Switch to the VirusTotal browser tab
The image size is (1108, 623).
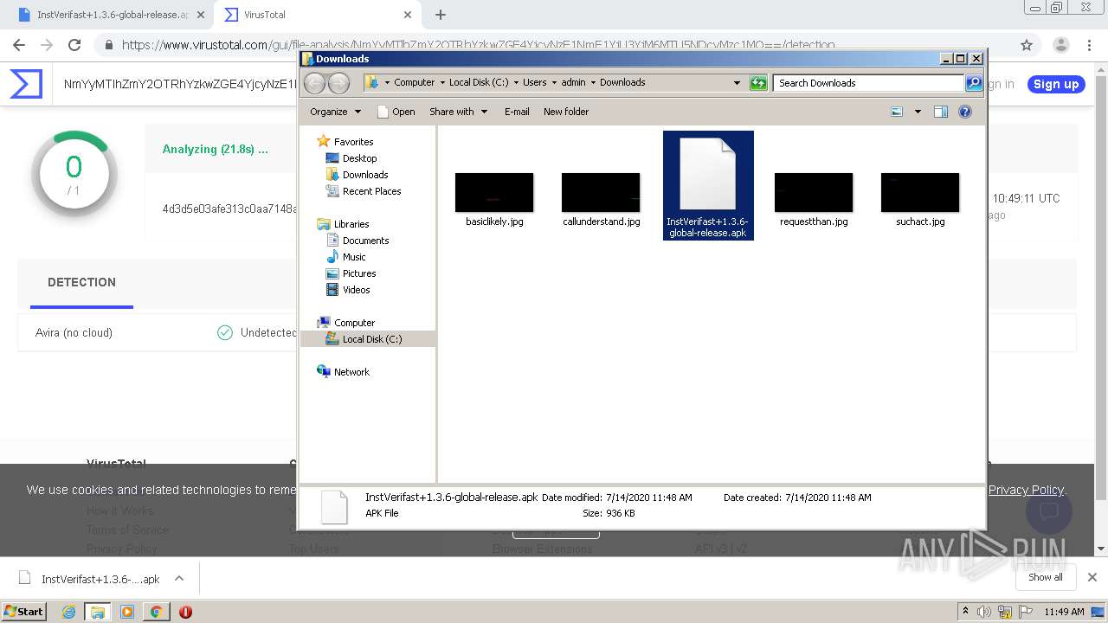point(316,15)
